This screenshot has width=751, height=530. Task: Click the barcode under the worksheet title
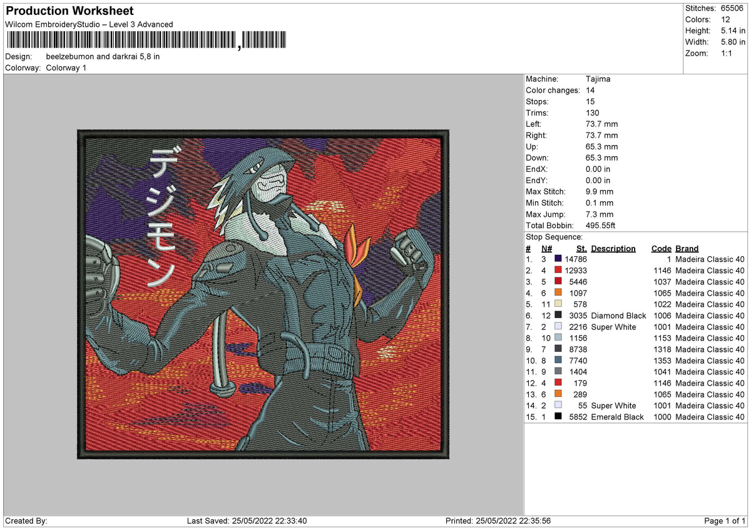146,40
